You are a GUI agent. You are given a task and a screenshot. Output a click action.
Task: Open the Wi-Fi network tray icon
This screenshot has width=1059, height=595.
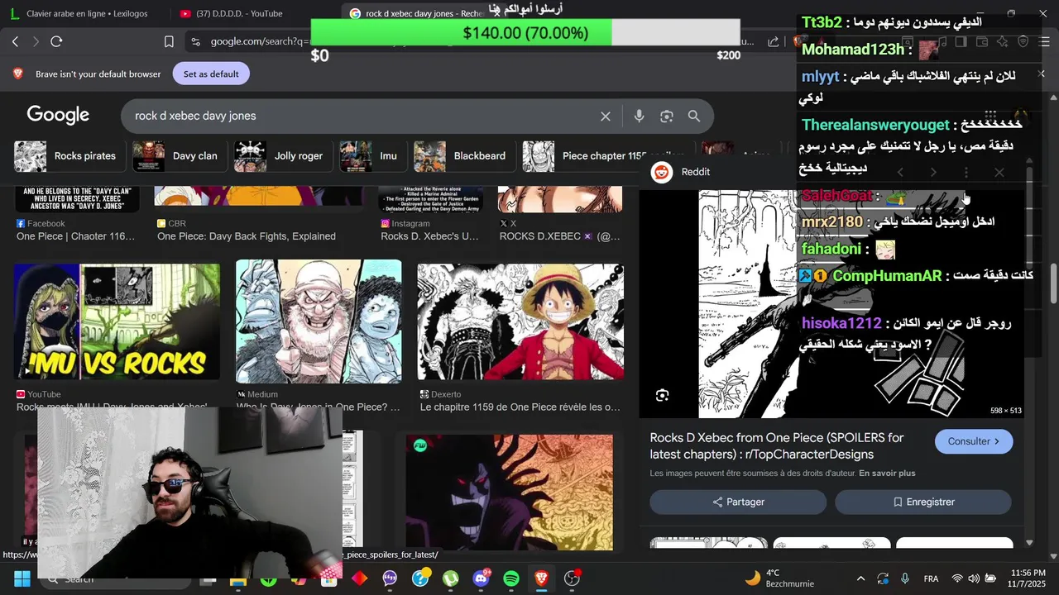(957, 578)
